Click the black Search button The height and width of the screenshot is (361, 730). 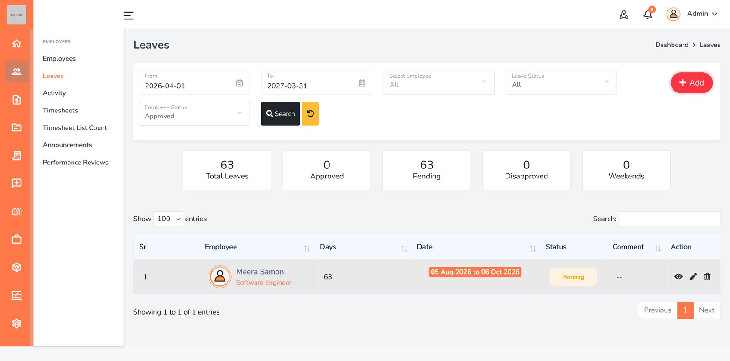point(281,114)
